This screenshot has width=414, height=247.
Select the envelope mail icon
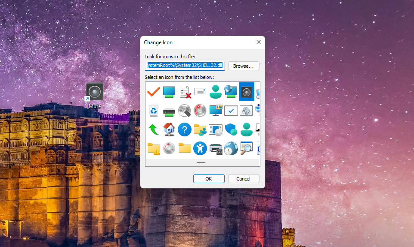200,91
